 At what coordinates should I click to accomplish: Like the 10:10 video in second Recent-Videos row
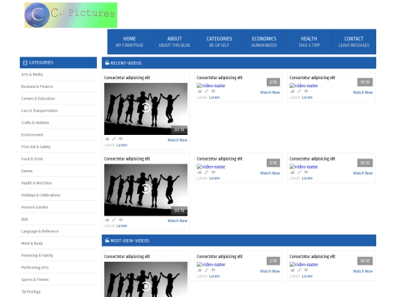point(293,172)
